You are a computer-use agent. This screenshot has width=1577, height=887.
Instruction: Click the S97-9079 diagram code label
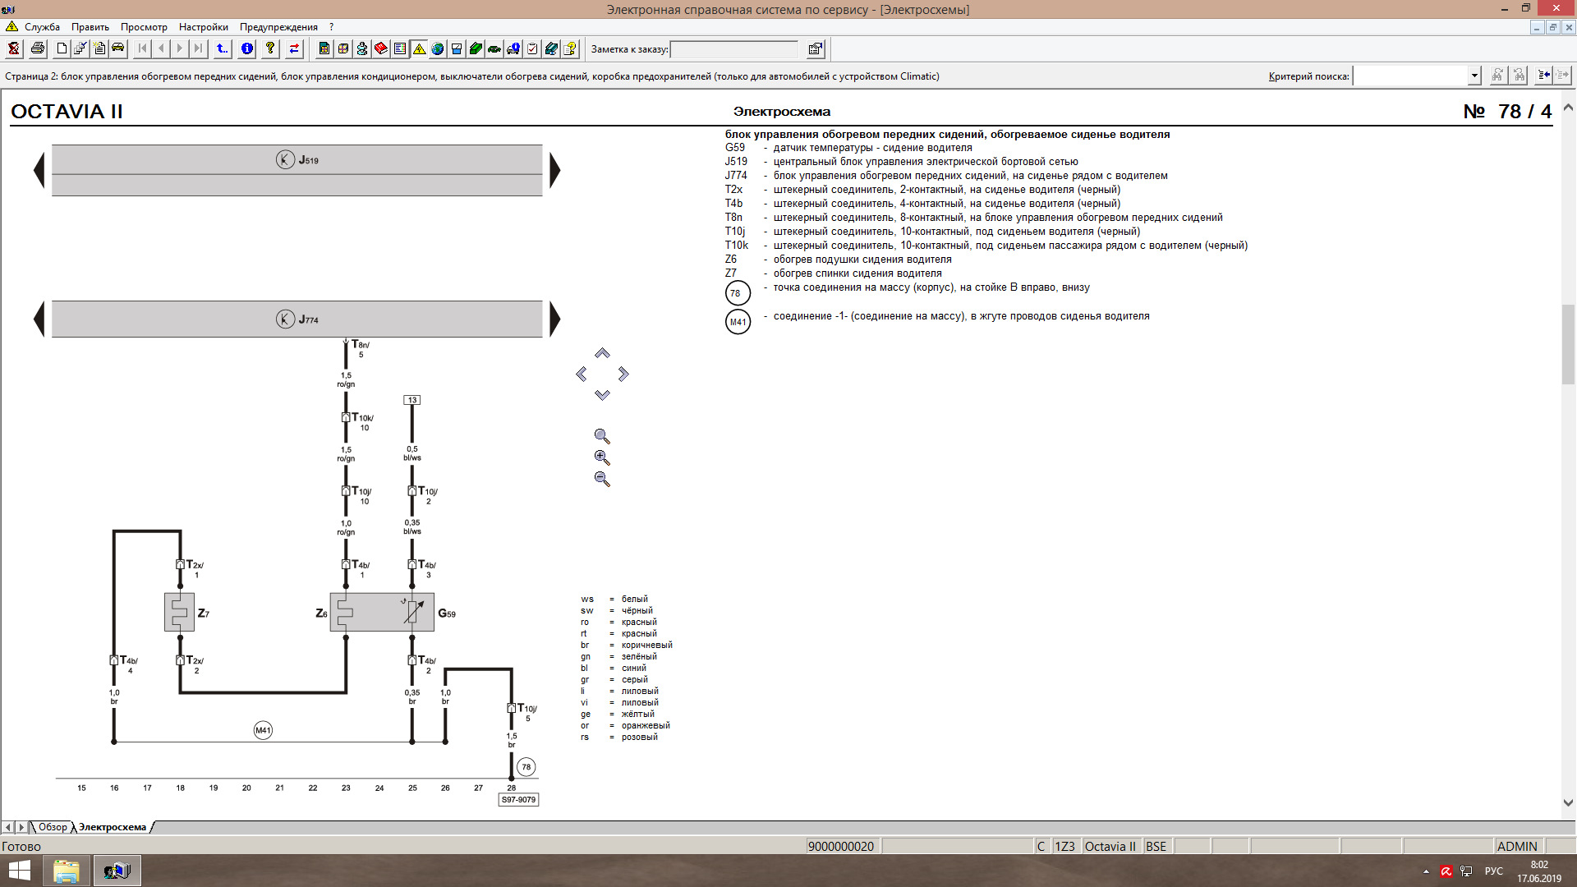click(518, 799)
